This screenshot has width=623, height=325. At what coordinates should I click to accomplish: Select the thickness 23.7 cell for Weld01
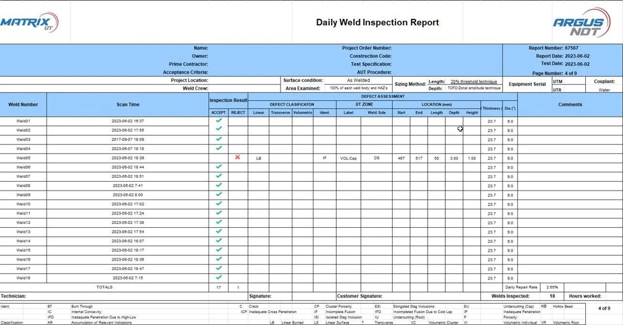point(491,121)
